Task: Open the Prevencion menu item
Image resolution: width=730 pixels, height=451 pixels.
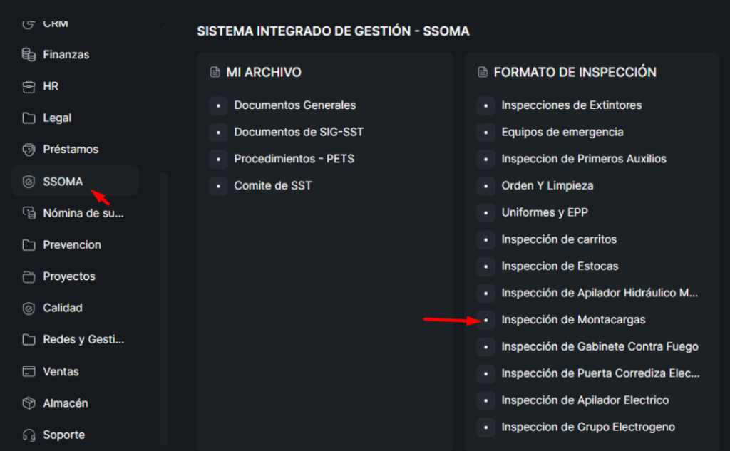Action: point(71,245)
